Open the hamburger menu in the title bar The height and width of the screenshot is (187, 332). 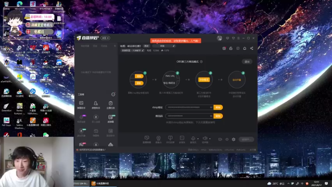pyautogui.click(x=238, y=38)
